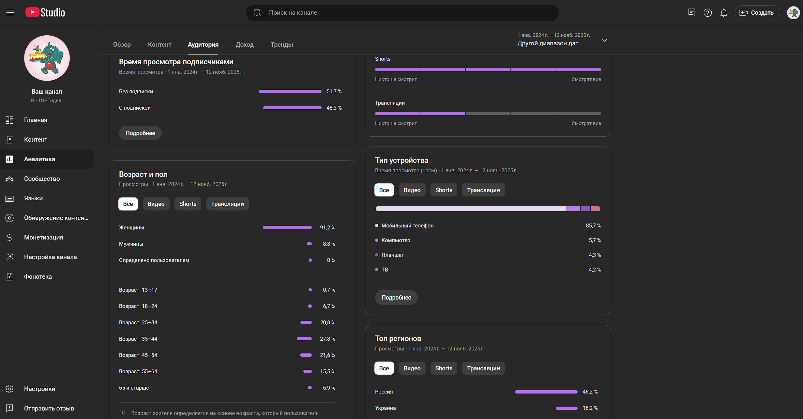The image size is (803, 419).
Task: Expand the date range dropdown
Action: 604,40
